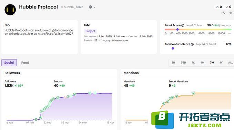Switch to the Feed tab
234x130 pixels.
tap(25, 63)
